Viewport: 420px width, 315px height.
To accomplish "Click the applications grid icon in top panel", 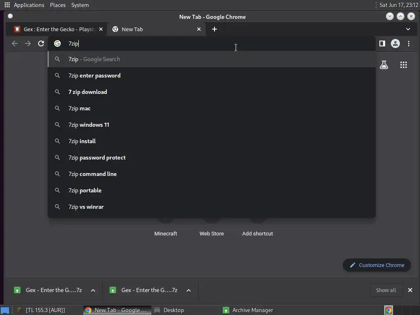I will (7, 5).
